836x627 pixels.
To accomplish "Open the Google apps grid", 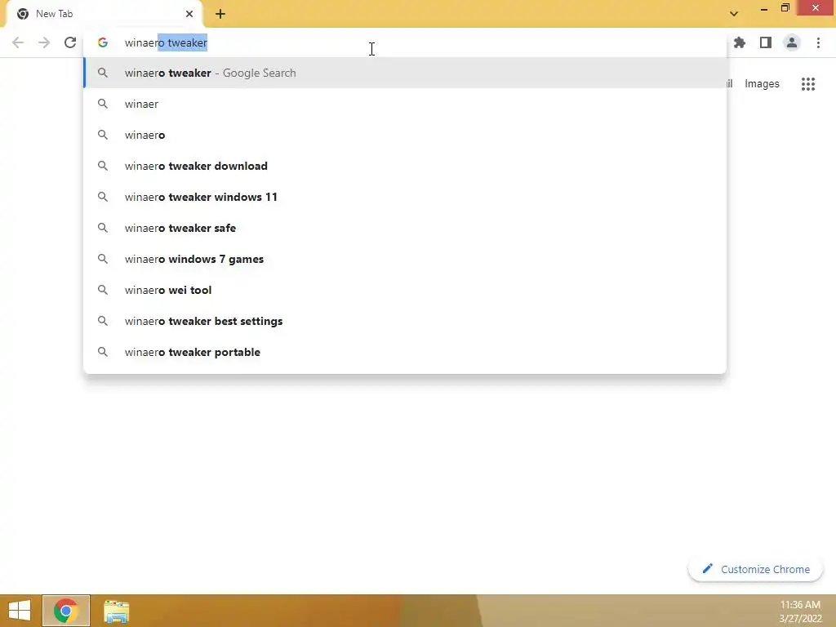I will tap(808, 84).
